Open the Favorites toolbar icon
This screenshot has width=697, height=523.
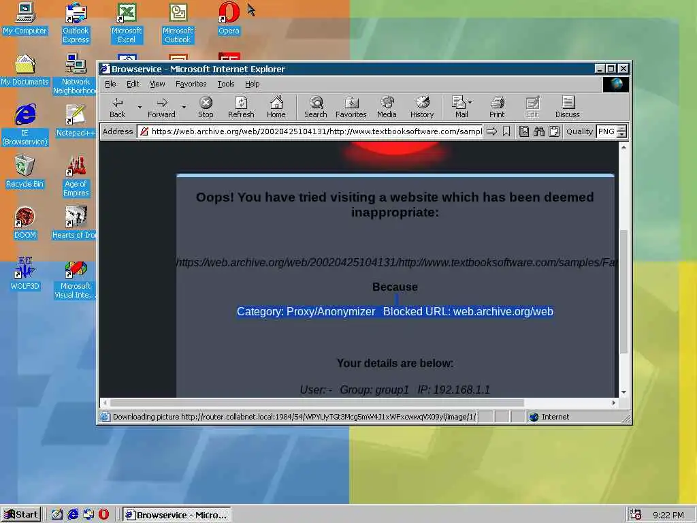(351, 107)
